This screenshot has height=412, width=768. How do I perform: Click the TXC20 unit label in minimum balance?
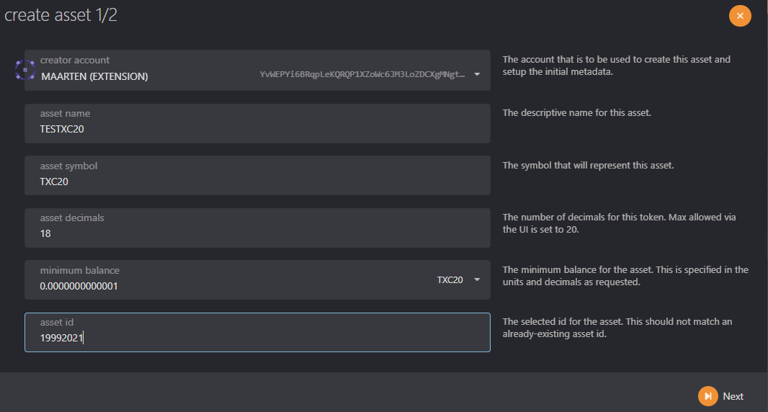tap(450, 280)
